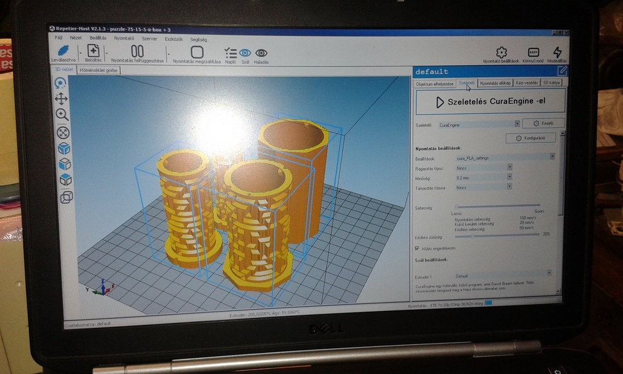Toggle the Napló log view

pyautogui.click(x=230, y=54)
